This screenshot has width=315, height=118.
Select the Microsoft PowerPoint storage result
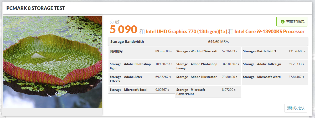point(208,92)
